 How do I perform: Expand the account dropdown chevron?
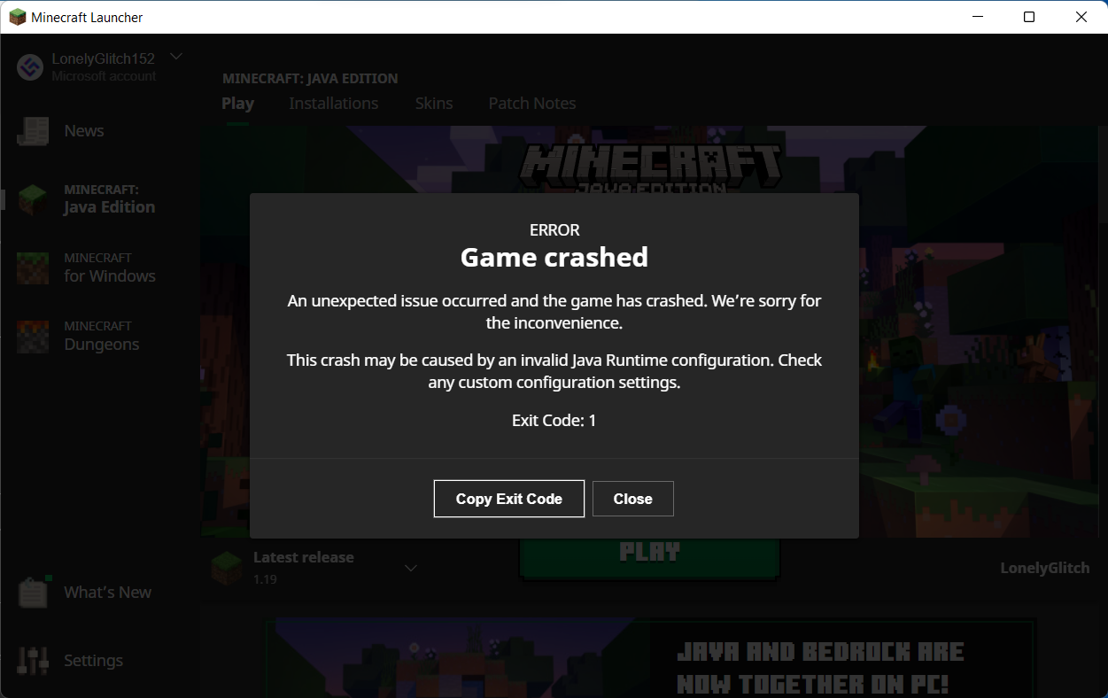(176, 57)
